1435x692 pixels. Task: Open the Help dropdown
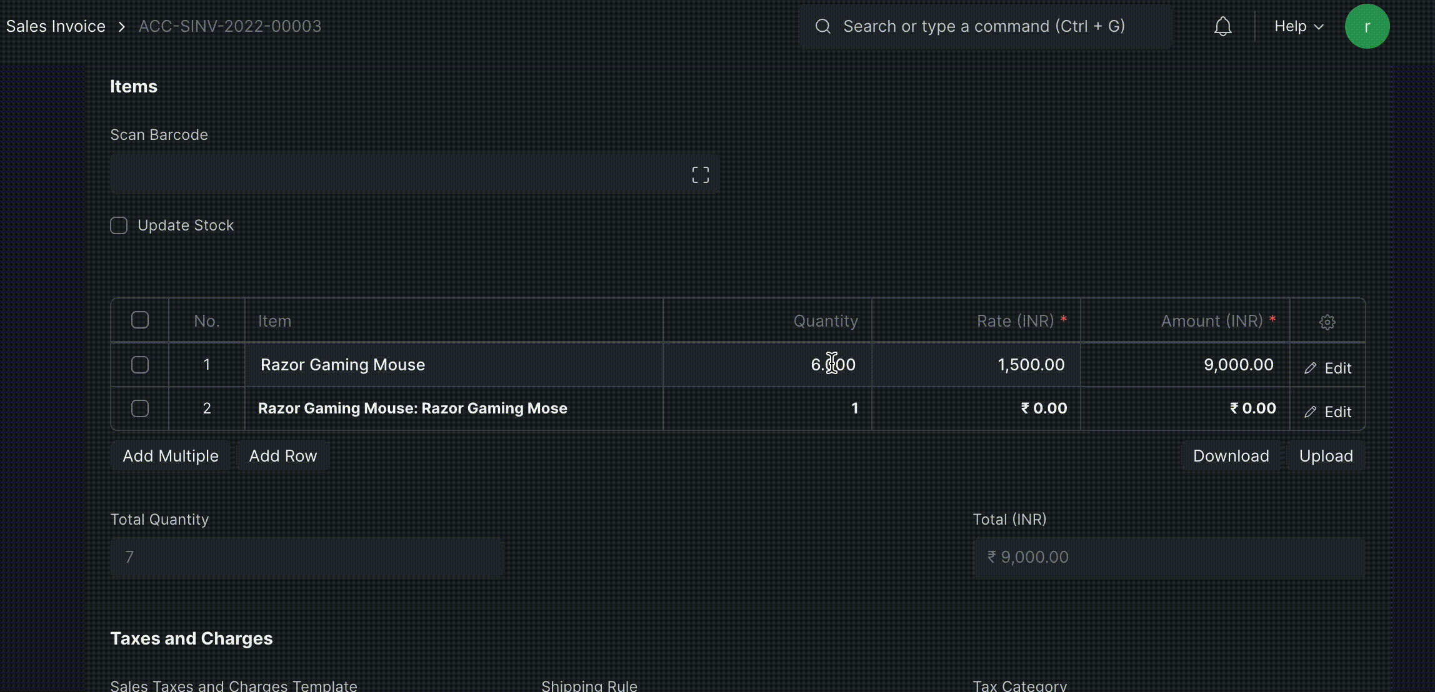click(1297, 26)
